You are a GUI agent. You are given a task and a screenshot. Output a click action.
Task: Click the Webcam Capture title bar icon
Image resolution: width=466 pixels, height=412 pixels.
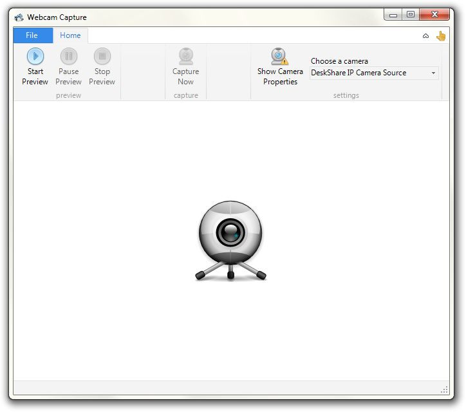19,17
